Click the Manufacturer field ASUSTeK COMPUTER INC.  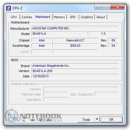pyautogui.click(x=75, y=28)
